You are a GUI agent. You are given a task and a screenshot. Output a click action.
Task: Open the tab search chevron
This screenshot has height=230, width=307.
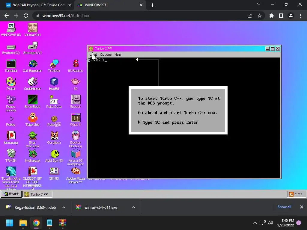(x=259, y=4)
